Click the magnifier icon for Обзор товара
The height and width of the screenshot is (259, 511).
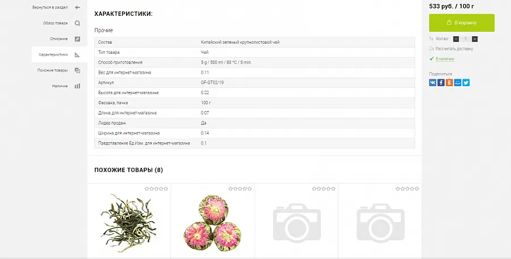pos(77,23)
